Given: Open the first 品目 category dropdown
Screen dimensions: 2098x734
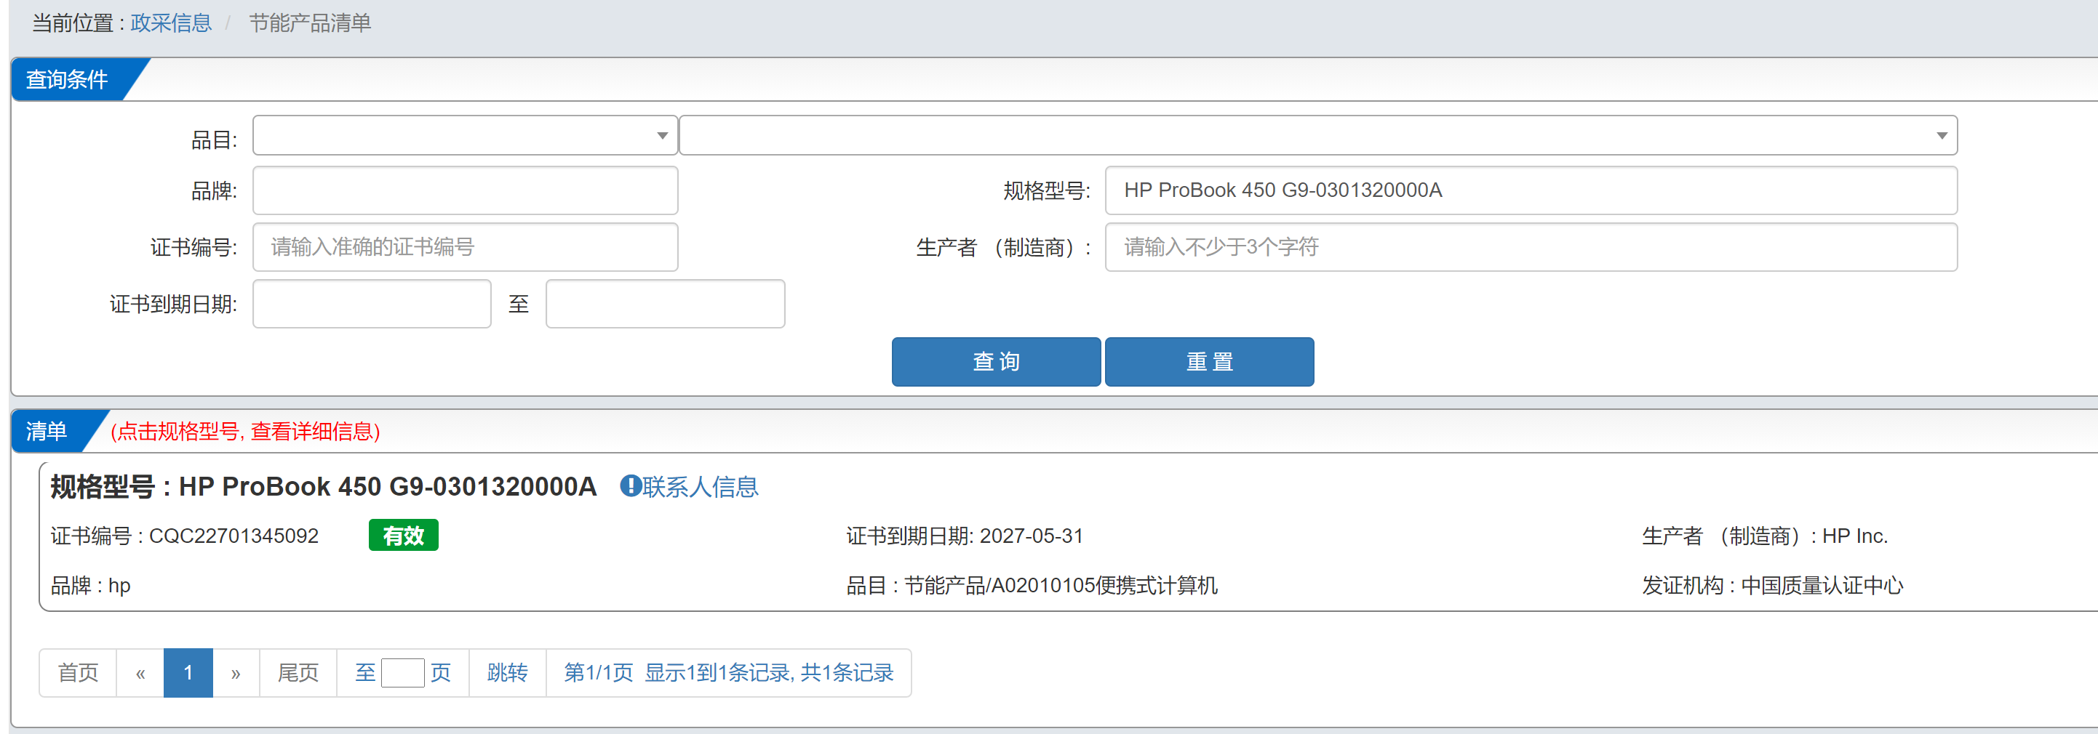Looking at the screenshot, I should pyautogui.click(x=464, y=135).
